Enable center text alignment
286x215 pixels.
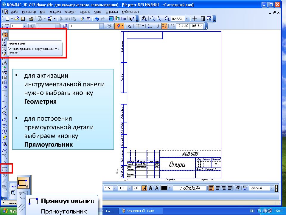[x=217, y=188]
